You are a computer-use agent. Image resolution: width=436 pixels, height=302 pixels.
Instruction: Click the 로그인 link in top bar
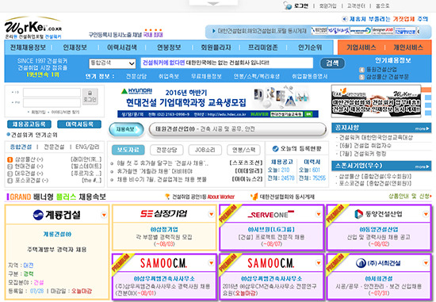click(x=301, y=6)
